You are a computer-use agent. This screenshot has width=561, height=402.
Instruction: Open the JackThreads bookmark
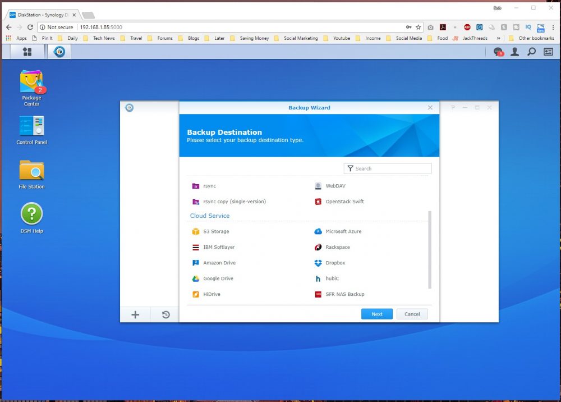[x=470, y=38]
